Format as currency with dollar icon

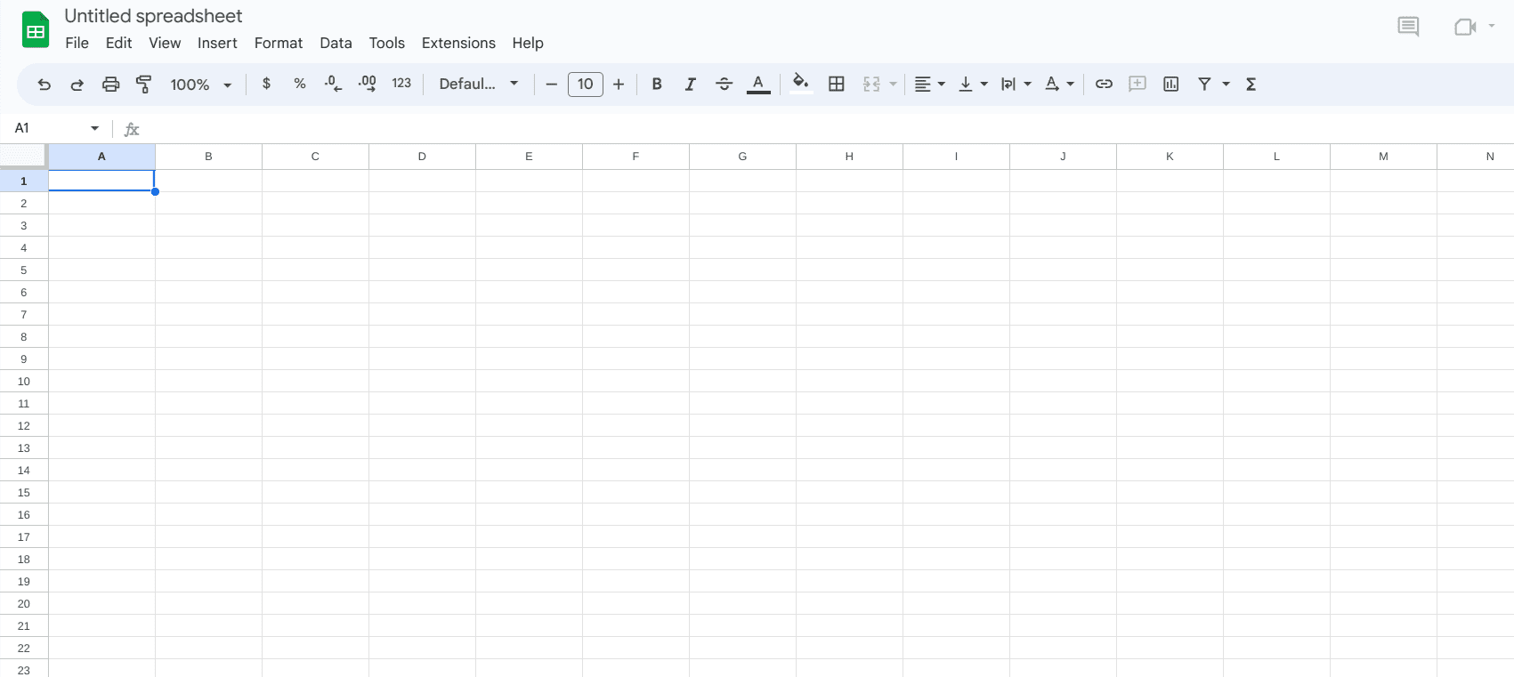click(266, 84)
